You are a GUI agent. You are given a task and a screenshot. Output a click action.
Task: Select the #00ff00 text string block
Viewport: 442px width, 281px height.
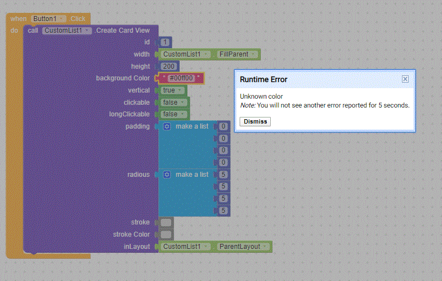click(x=181, y=78)
